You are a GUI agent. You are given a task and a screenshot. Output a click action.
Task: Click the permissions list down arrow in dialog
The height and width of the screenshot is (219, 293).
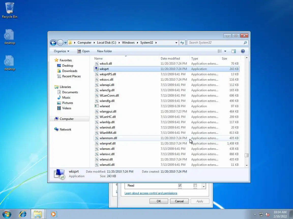pos(204,186)
